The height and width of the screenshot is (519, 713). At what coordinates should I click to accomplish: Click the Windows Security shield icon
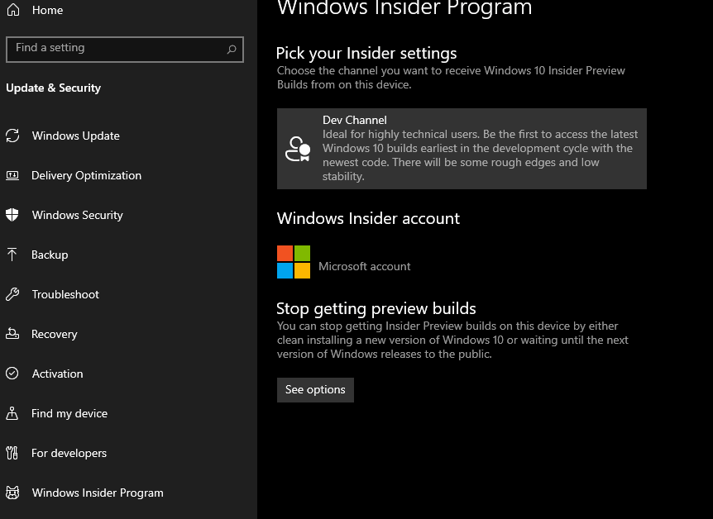[12, 215]
